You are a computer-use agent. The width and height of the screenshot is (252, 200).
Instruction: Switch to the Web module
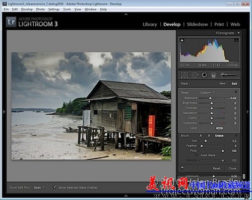click(x=235, y=24)
